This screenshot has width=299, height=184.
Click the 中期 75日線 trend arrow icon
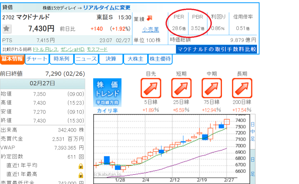coord(211,88)
